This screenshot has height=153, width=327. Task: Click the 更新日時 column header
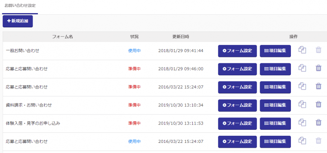pyautogui.click(x=180, y=37)
